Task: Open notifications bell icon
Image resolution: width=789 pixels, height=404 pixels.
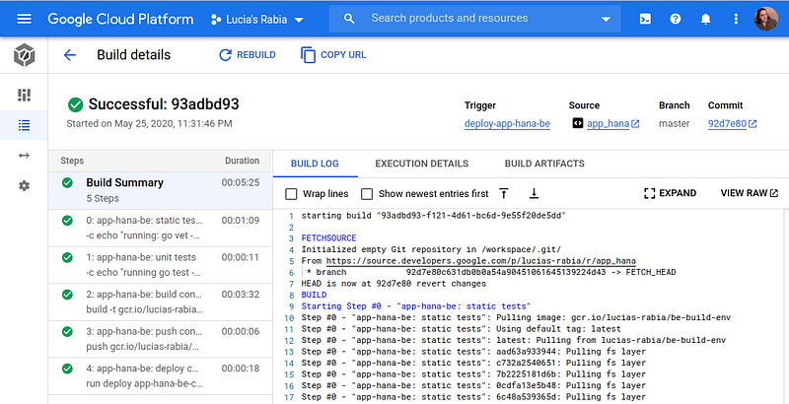Action: [x=706, y=19]
